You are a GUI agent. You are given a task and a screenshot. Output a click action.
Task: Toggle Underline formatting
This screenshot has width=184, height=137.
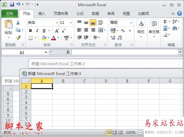point(44,31)
